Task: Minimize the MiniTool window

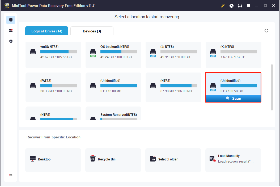Action: coord(257,6)
